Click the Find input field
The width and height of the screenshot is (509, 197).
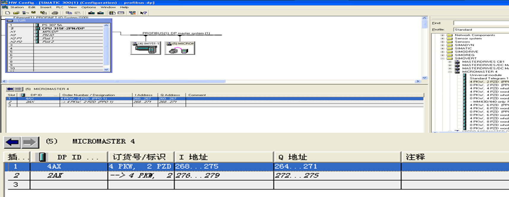(x=481, y=23)
